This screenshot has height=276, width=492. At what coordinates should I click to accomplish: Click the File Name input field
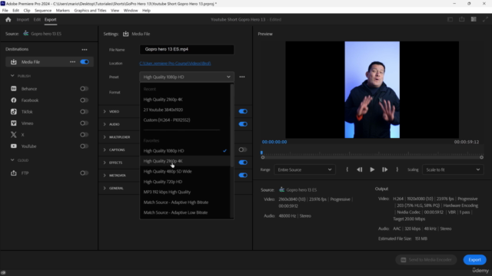(x=187, y=49)
